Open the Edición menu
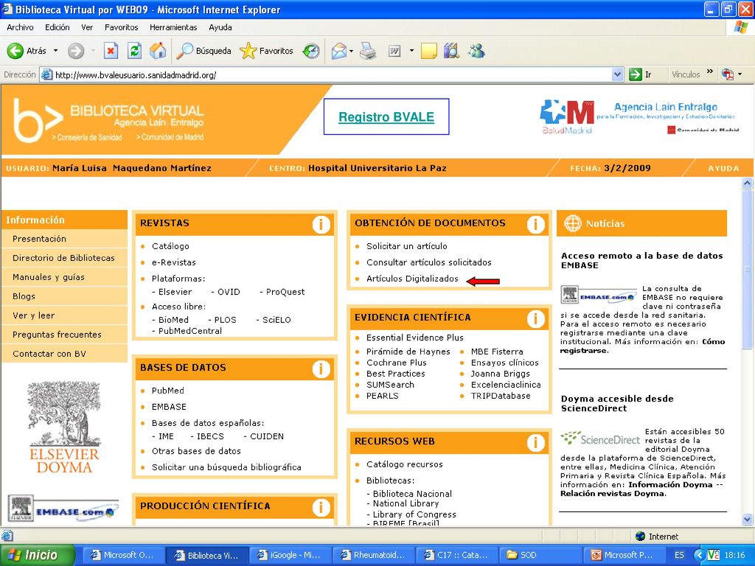Screen dimensions: 755x566 coord(58,27)
